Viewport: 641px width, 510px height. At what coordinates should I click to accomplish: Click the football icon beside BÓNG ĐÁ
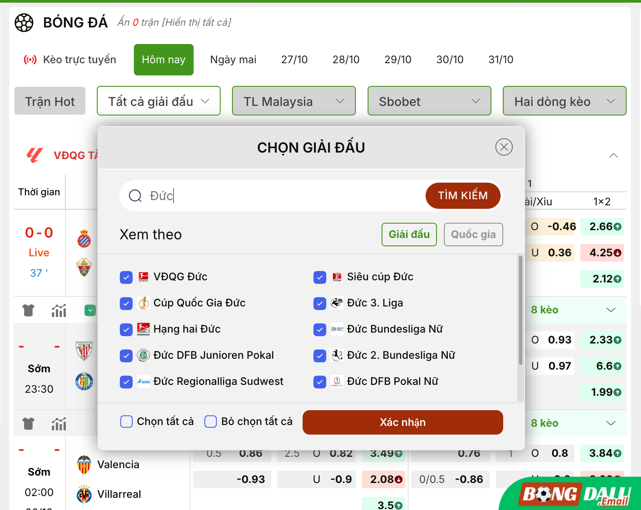[24, 23]
